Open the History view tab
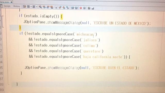Image resolution: width=165 pixels, height=93 pixels. [16, 6]
